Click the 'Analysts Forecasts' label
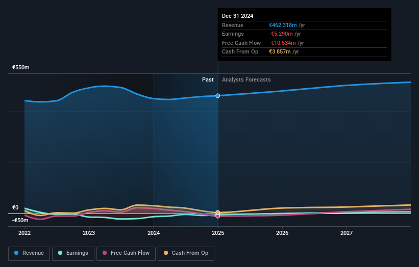This screenshot has height=267, width=419. [x=247, y=80]
